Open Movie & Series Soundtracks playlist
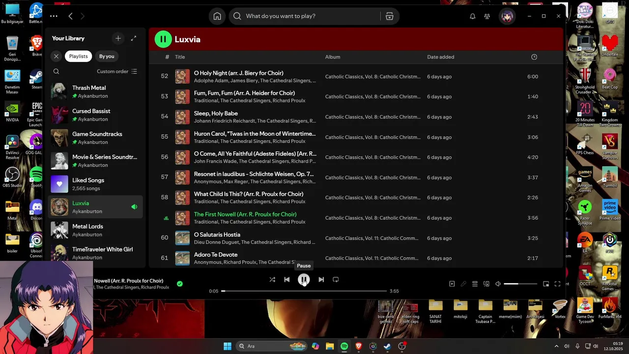 95,161
